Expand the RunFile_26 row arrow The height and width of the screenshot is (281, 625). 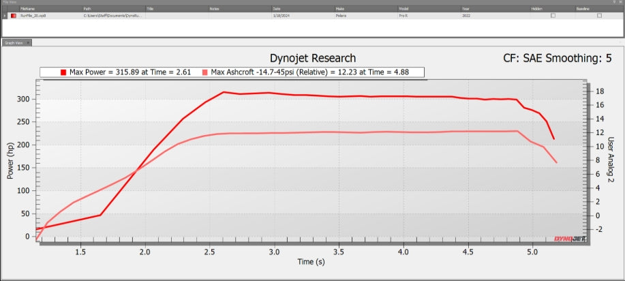pos(5,15)
